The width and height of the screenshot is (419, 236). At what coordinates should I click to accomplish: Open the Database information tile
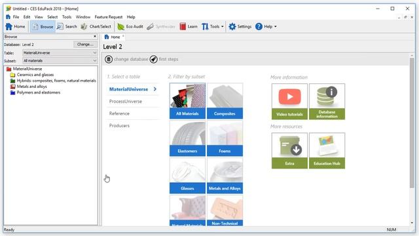pos(327,102)
